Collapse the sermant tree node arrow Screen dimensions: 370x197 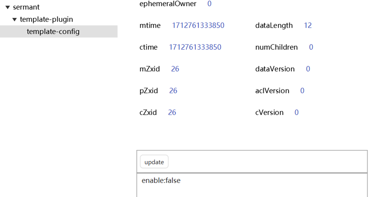8,7
